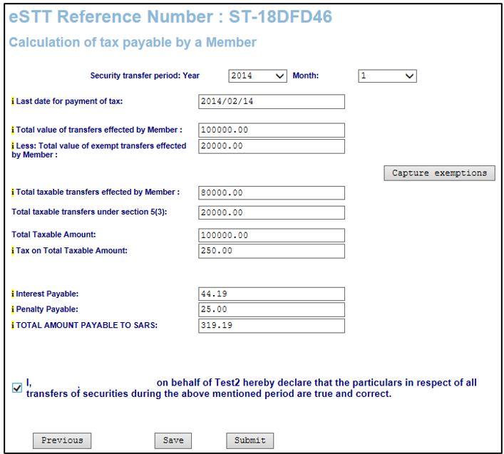Screen dimensions: 504x454
Task: Select the total payable field 319.19
Action: point(272,326)
